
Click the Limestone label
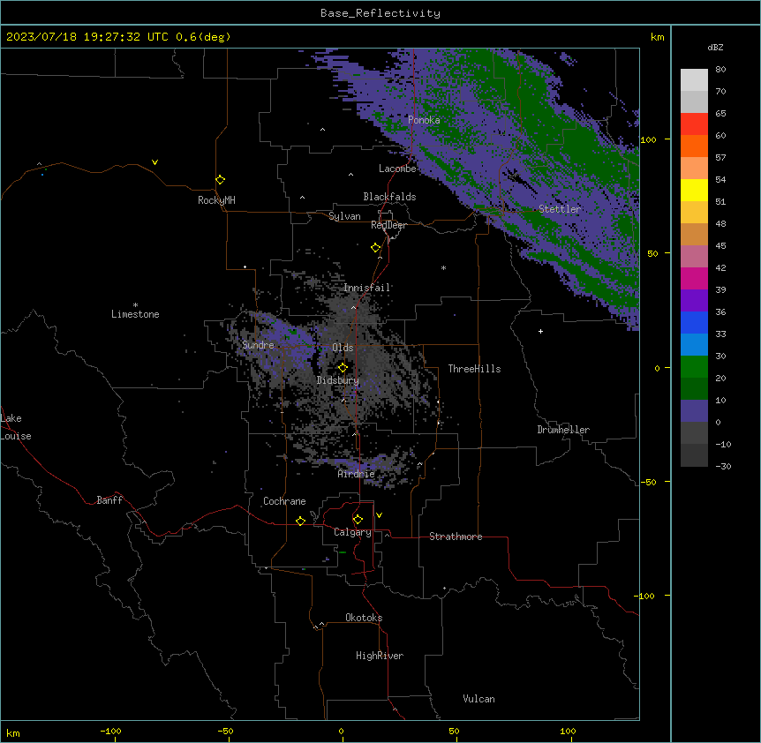coord(135,314)
